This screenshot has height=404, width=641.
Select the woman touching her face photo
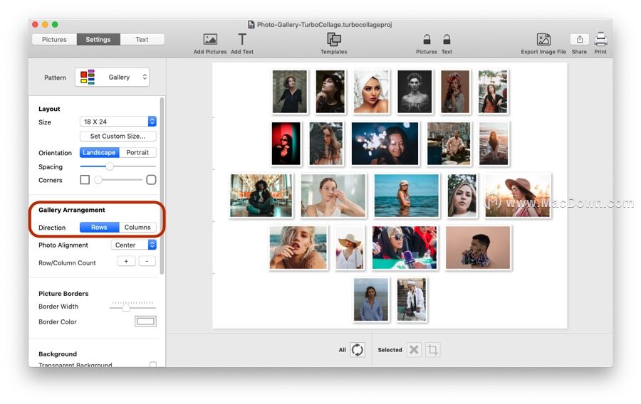333,196
